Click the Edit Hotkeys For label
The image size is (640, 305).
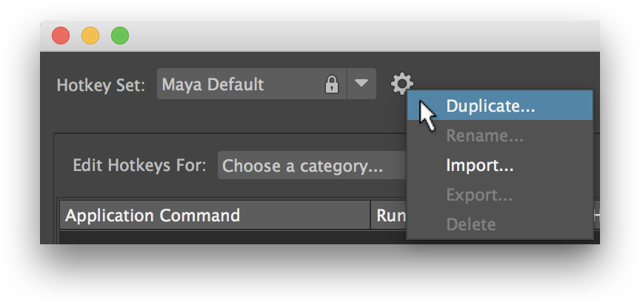click(x=139, y=165)
